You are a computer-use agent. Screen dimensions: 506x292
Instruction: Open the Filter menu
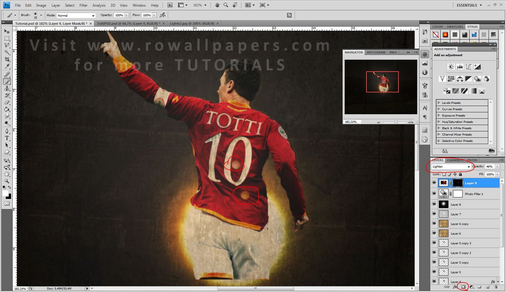click(x=83, y=5)
